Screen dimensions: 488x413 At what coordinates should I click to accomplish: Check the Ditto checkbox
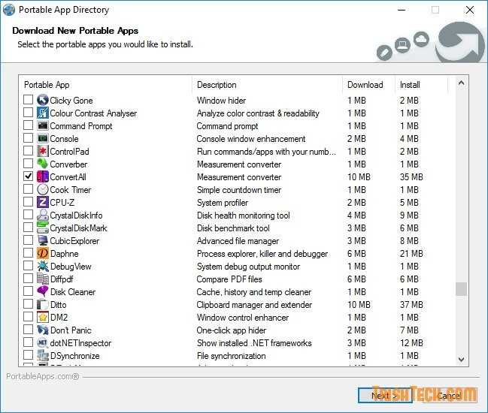pos(29,305)
